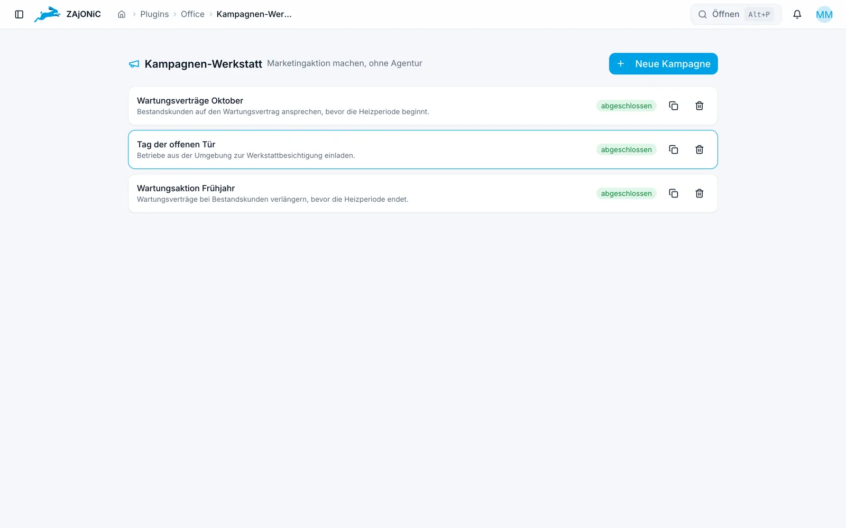Click abgeschlossen badge on Wartungsaktion Frühjahr

(x=626, y=193)
